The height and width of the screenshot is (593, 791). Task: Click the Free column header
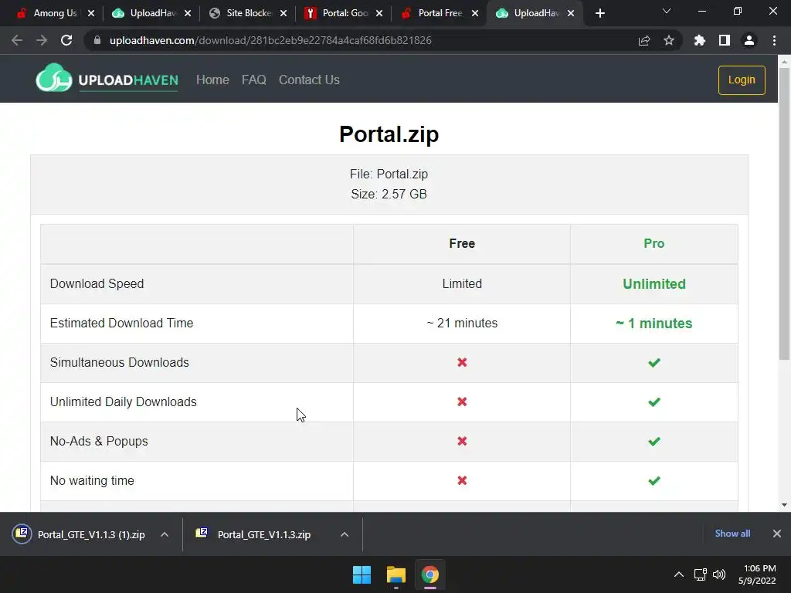coord(462,243)
